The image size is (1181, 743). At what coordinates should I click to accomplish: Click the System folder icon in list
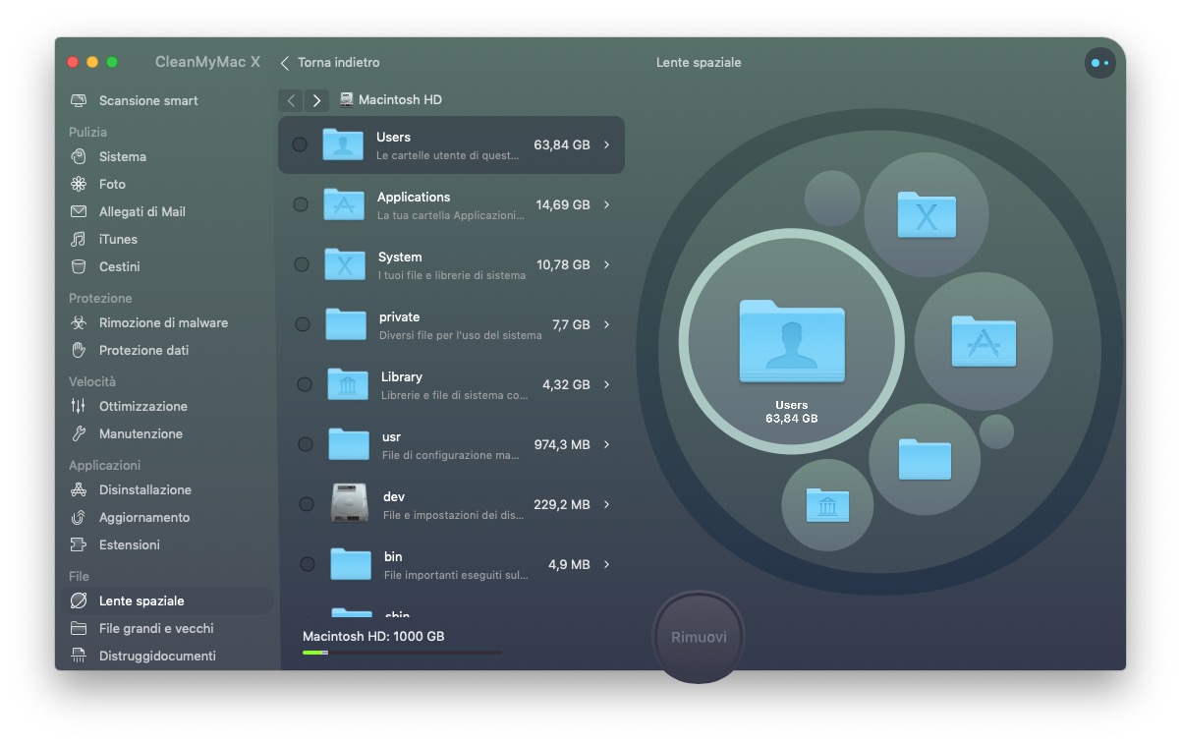click(345, 265)
